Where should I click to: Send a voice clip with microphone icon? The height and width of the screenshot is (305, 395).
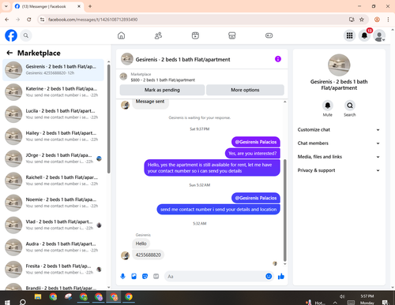click(x=122, y=277)
